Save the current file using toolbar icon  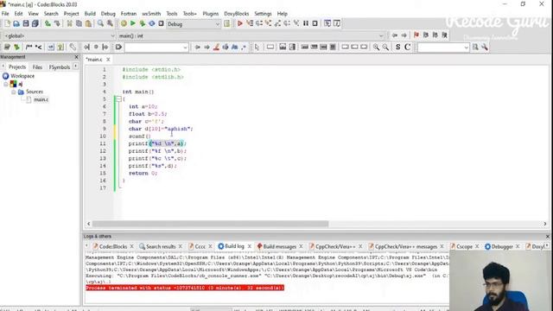coord(26,23)
